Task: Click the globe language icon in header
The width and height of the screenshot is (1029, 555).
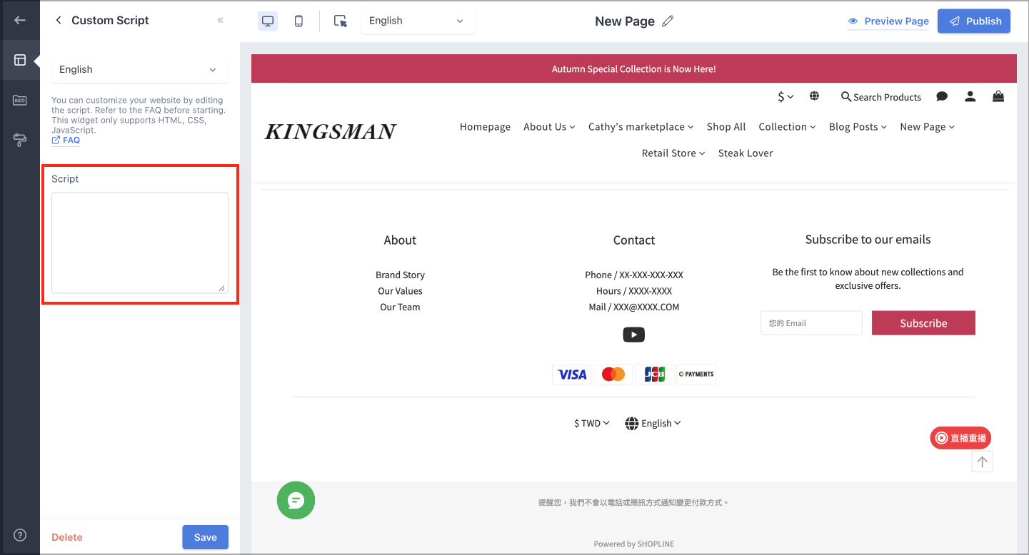Action: pyautogui.click(x=814, y=96)
